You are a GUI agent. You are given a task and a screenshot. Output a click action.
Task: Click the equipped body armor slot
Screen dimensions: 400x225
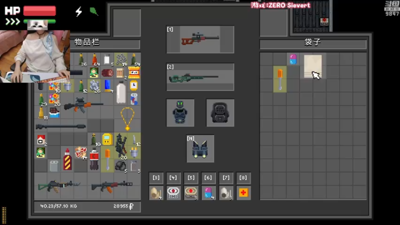pos(180,112)
